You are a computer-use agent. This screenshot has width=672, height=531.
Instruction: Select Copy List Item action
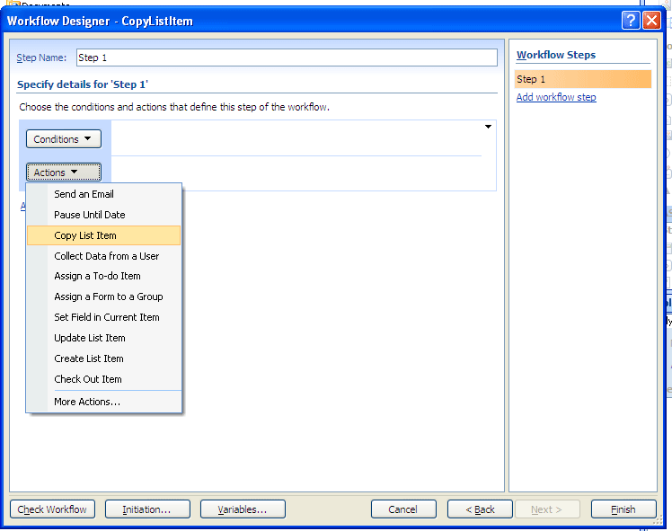click(x=103, y=235)
